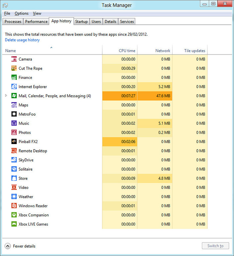Sort by the Network column header
Image resolution: width=234 pixels, height=256 pixels.
pos(155,50)
